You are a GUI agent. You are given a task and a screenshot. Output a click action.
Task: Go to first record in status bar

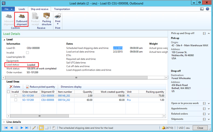point(6,128)
